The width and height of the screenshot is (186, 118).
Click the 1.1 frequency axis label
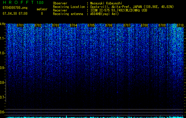pyautogui.click(x=2, y=38)
